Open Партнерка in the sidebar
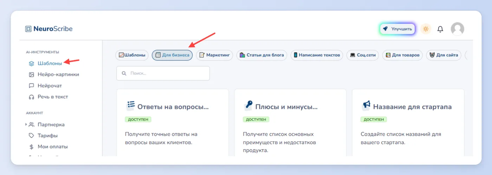The width and height of the screenshot is (492, 175). click(51, 125)
